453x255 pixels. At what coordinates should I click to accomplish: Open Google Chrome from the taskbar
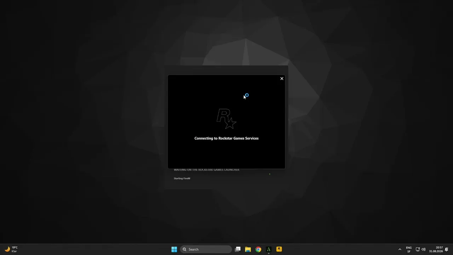(258, 249)
